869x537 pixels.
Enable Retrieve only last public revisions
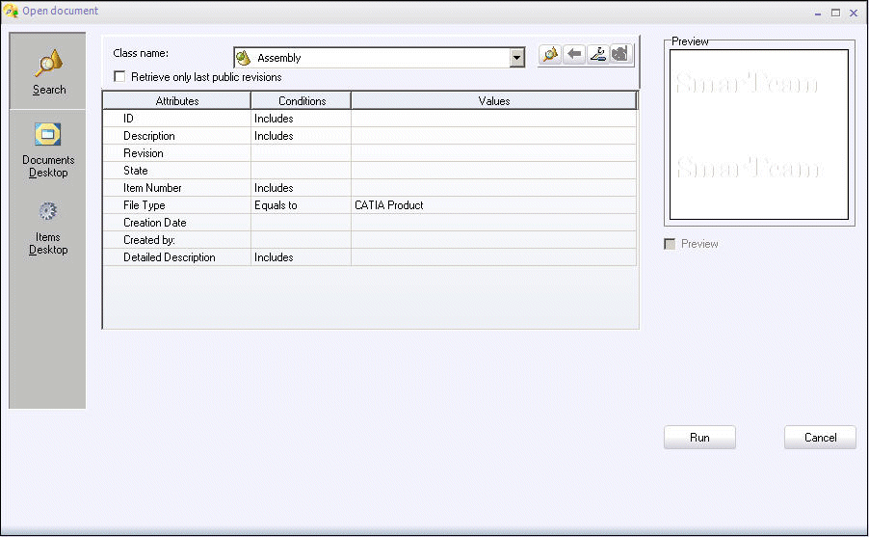pos(119,77)
